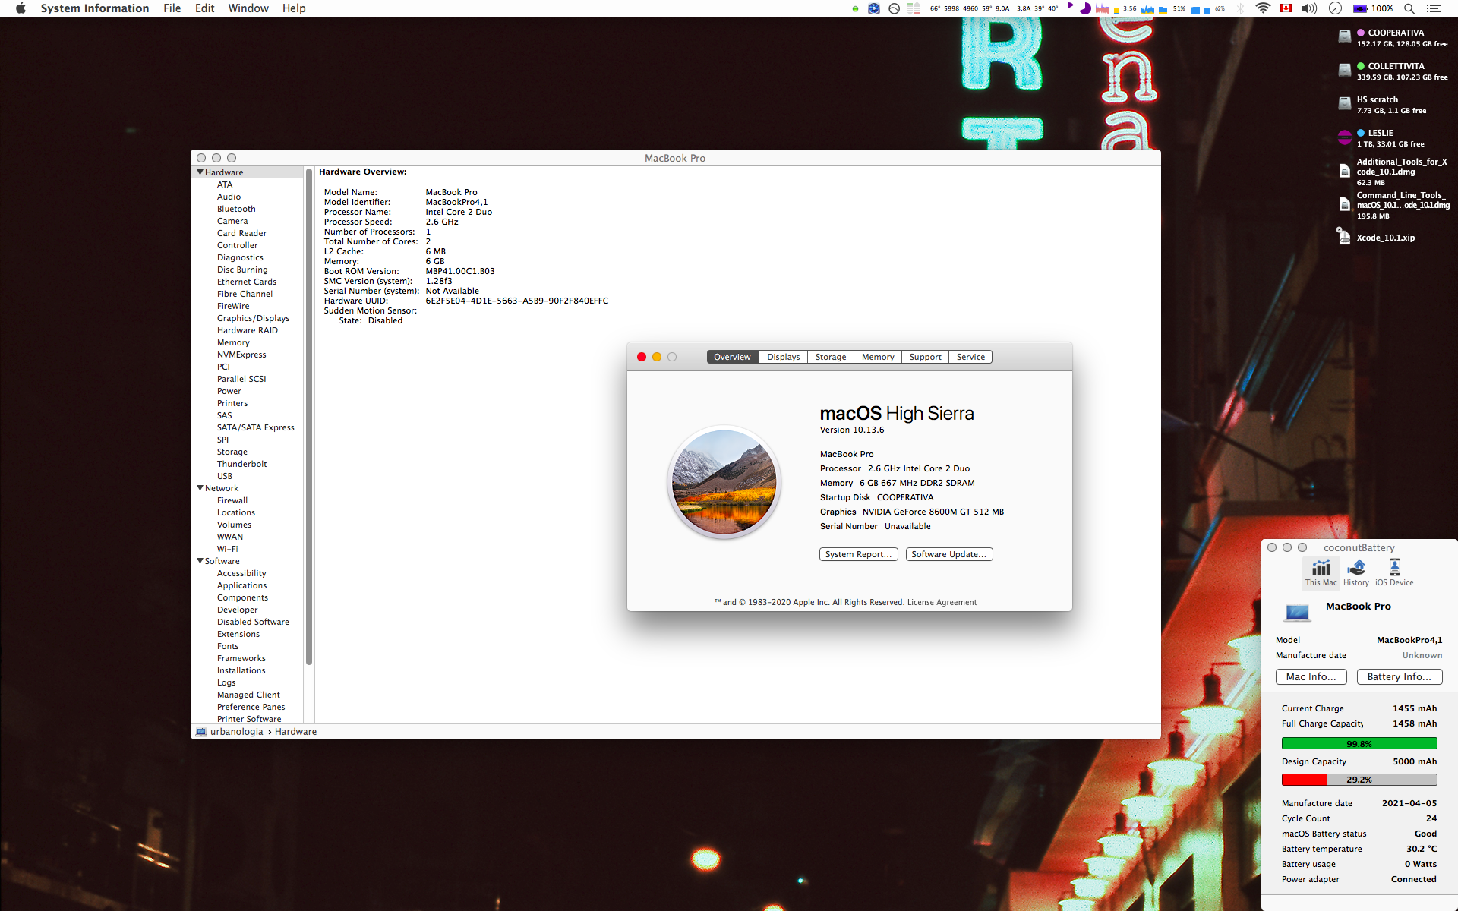Open the Help menu

click(294, 8)
